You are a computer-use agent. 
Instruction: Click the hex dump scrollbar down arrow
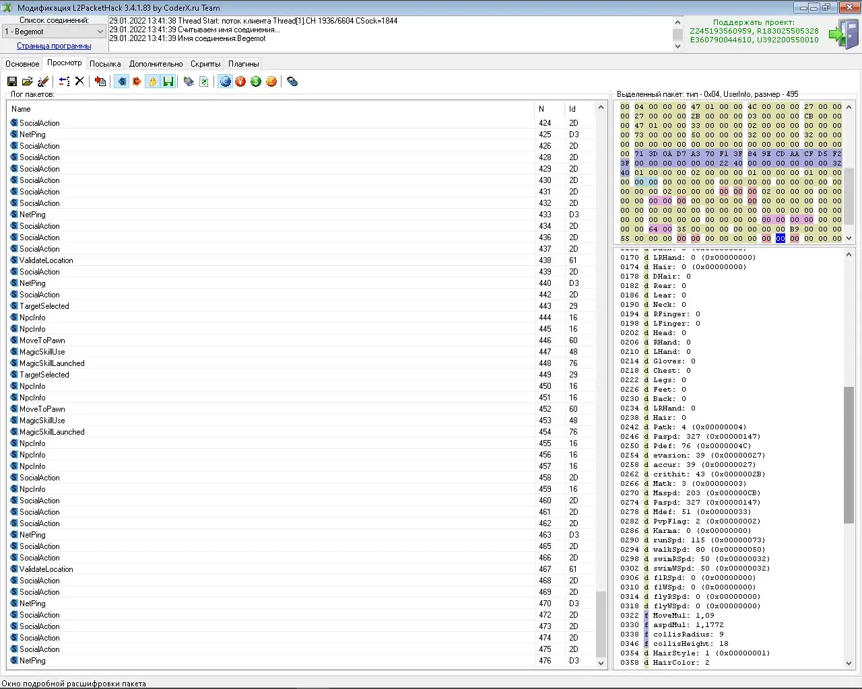click(849, 238)
